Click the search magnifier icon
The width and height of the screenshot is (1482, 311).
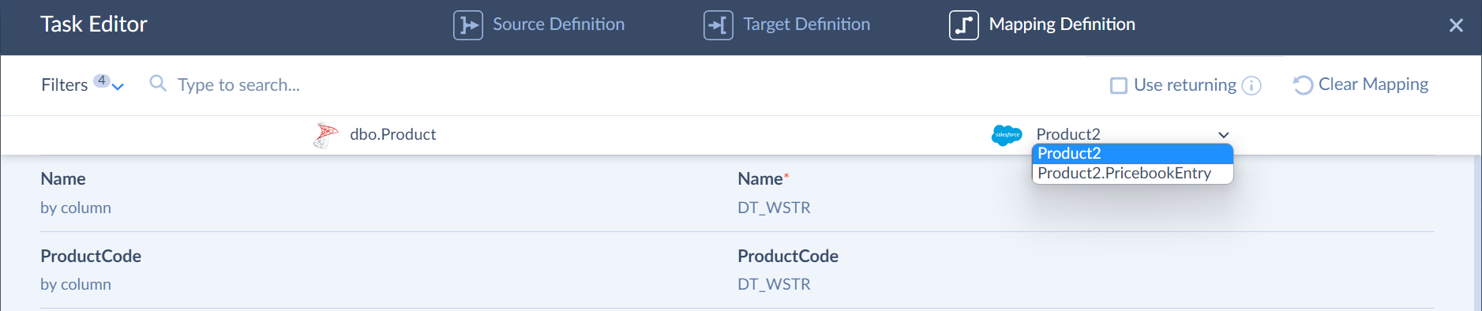point(158,83)
